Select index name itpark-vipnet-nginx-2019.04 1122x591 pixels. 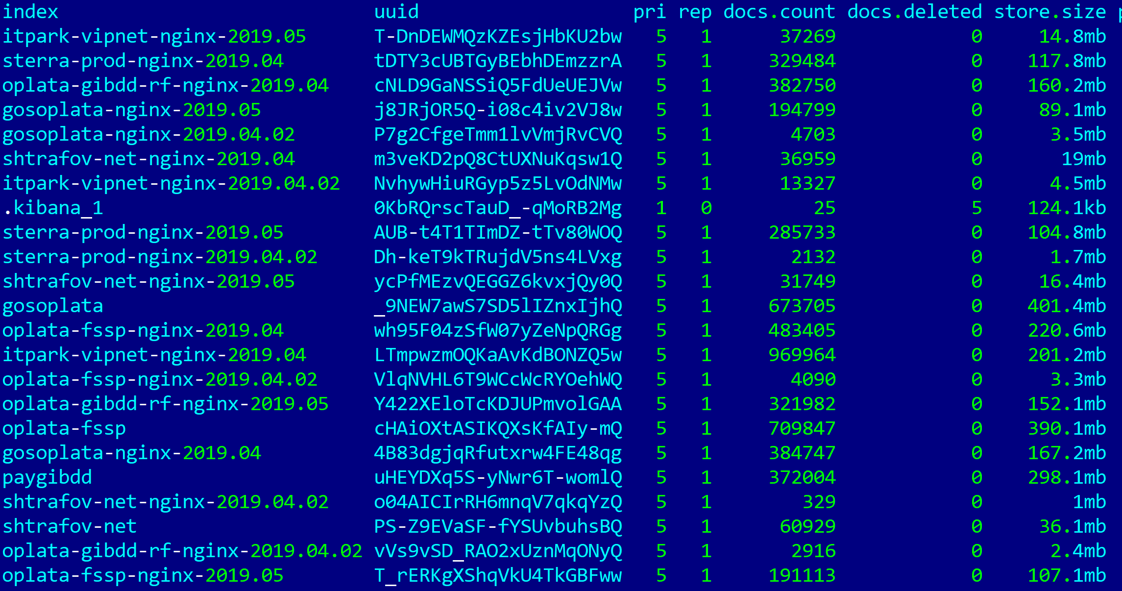click(x=154, y=355)
